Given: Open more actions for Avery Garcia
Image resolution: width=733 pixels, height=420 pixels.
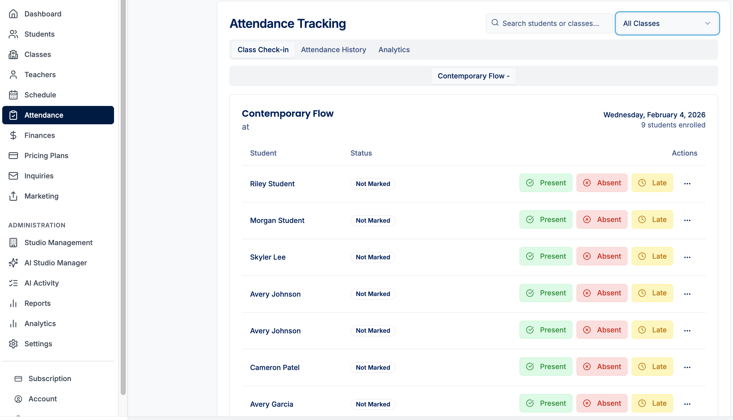Looking at the screenshot, I should pyautogui.click(x=687, y=404).
